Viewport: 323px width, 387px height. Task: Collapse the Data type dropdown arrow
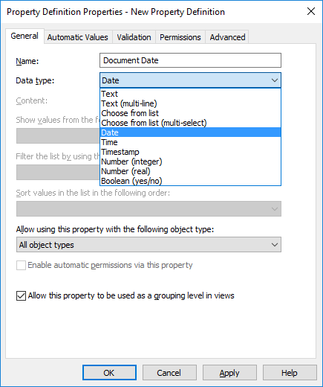click(x=274, y=80)
